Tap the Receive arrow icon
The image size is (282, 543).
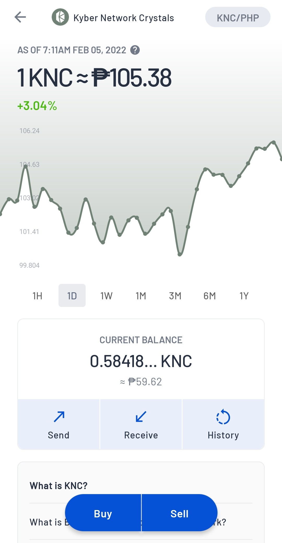coord(141,417)
